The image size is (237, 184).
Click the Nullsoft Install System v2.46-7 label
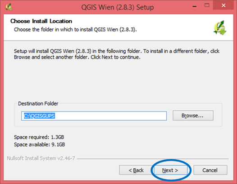click(x=41, y=158)
